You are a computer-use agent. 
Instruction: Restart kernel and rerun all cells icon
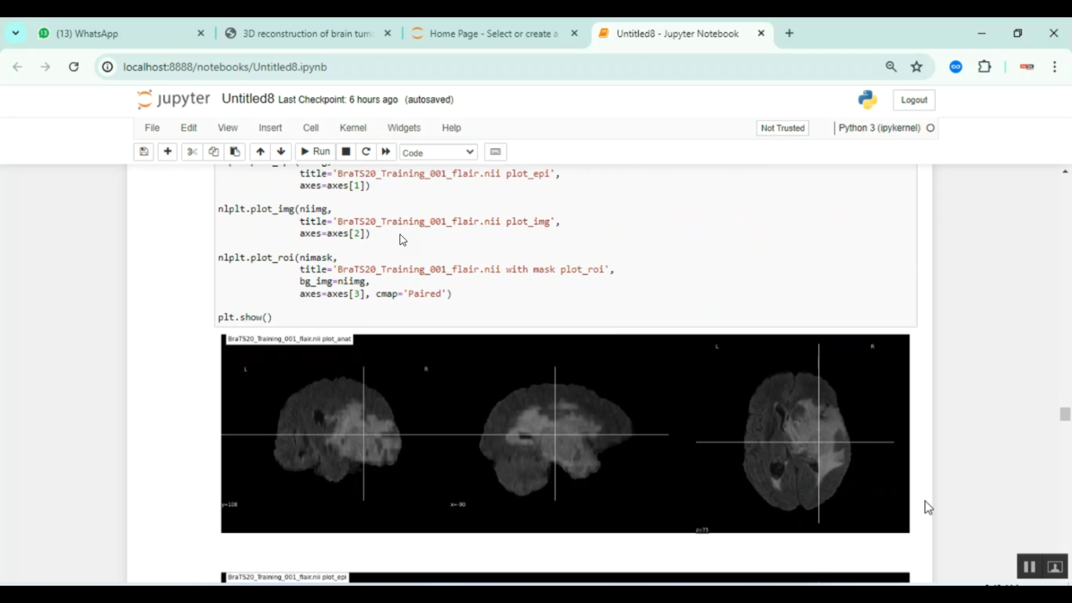point(386,151)
